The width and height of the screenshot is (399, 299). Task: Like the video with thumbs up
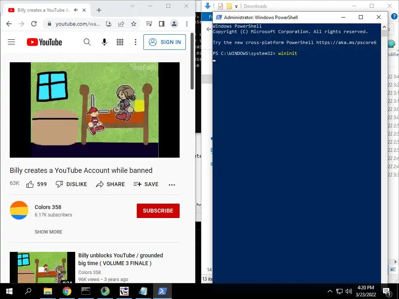click(x=36, y=184)
